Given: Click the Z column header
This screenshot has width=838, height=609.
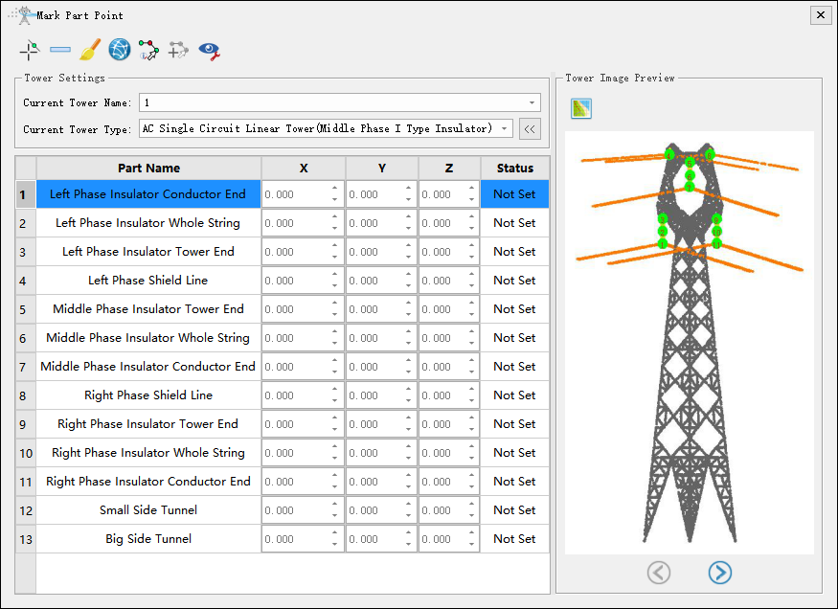Looking at the screenshot, I should click(x=449, y=169).
